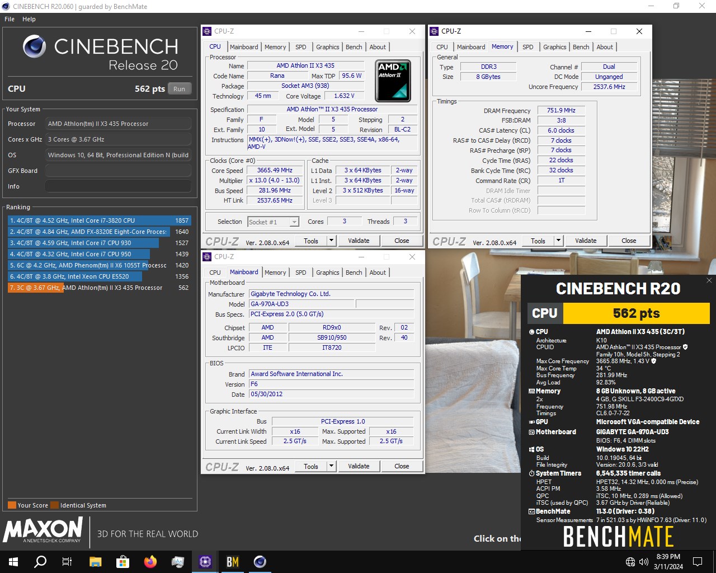The image size is (716, 573).
Task: Open Graphics tab in CPU-Z Mainboard window
Action: click(327, 273)
